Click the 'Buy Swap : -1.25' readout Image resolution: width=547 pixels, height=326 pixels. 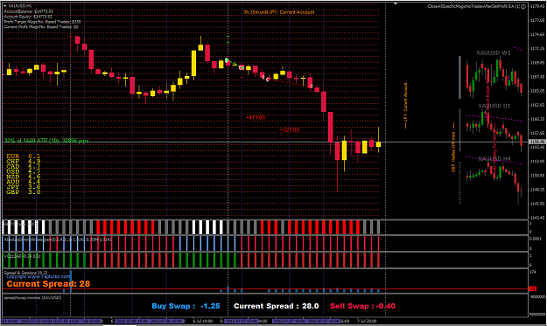pyautogui.click(x=186, y=306)
